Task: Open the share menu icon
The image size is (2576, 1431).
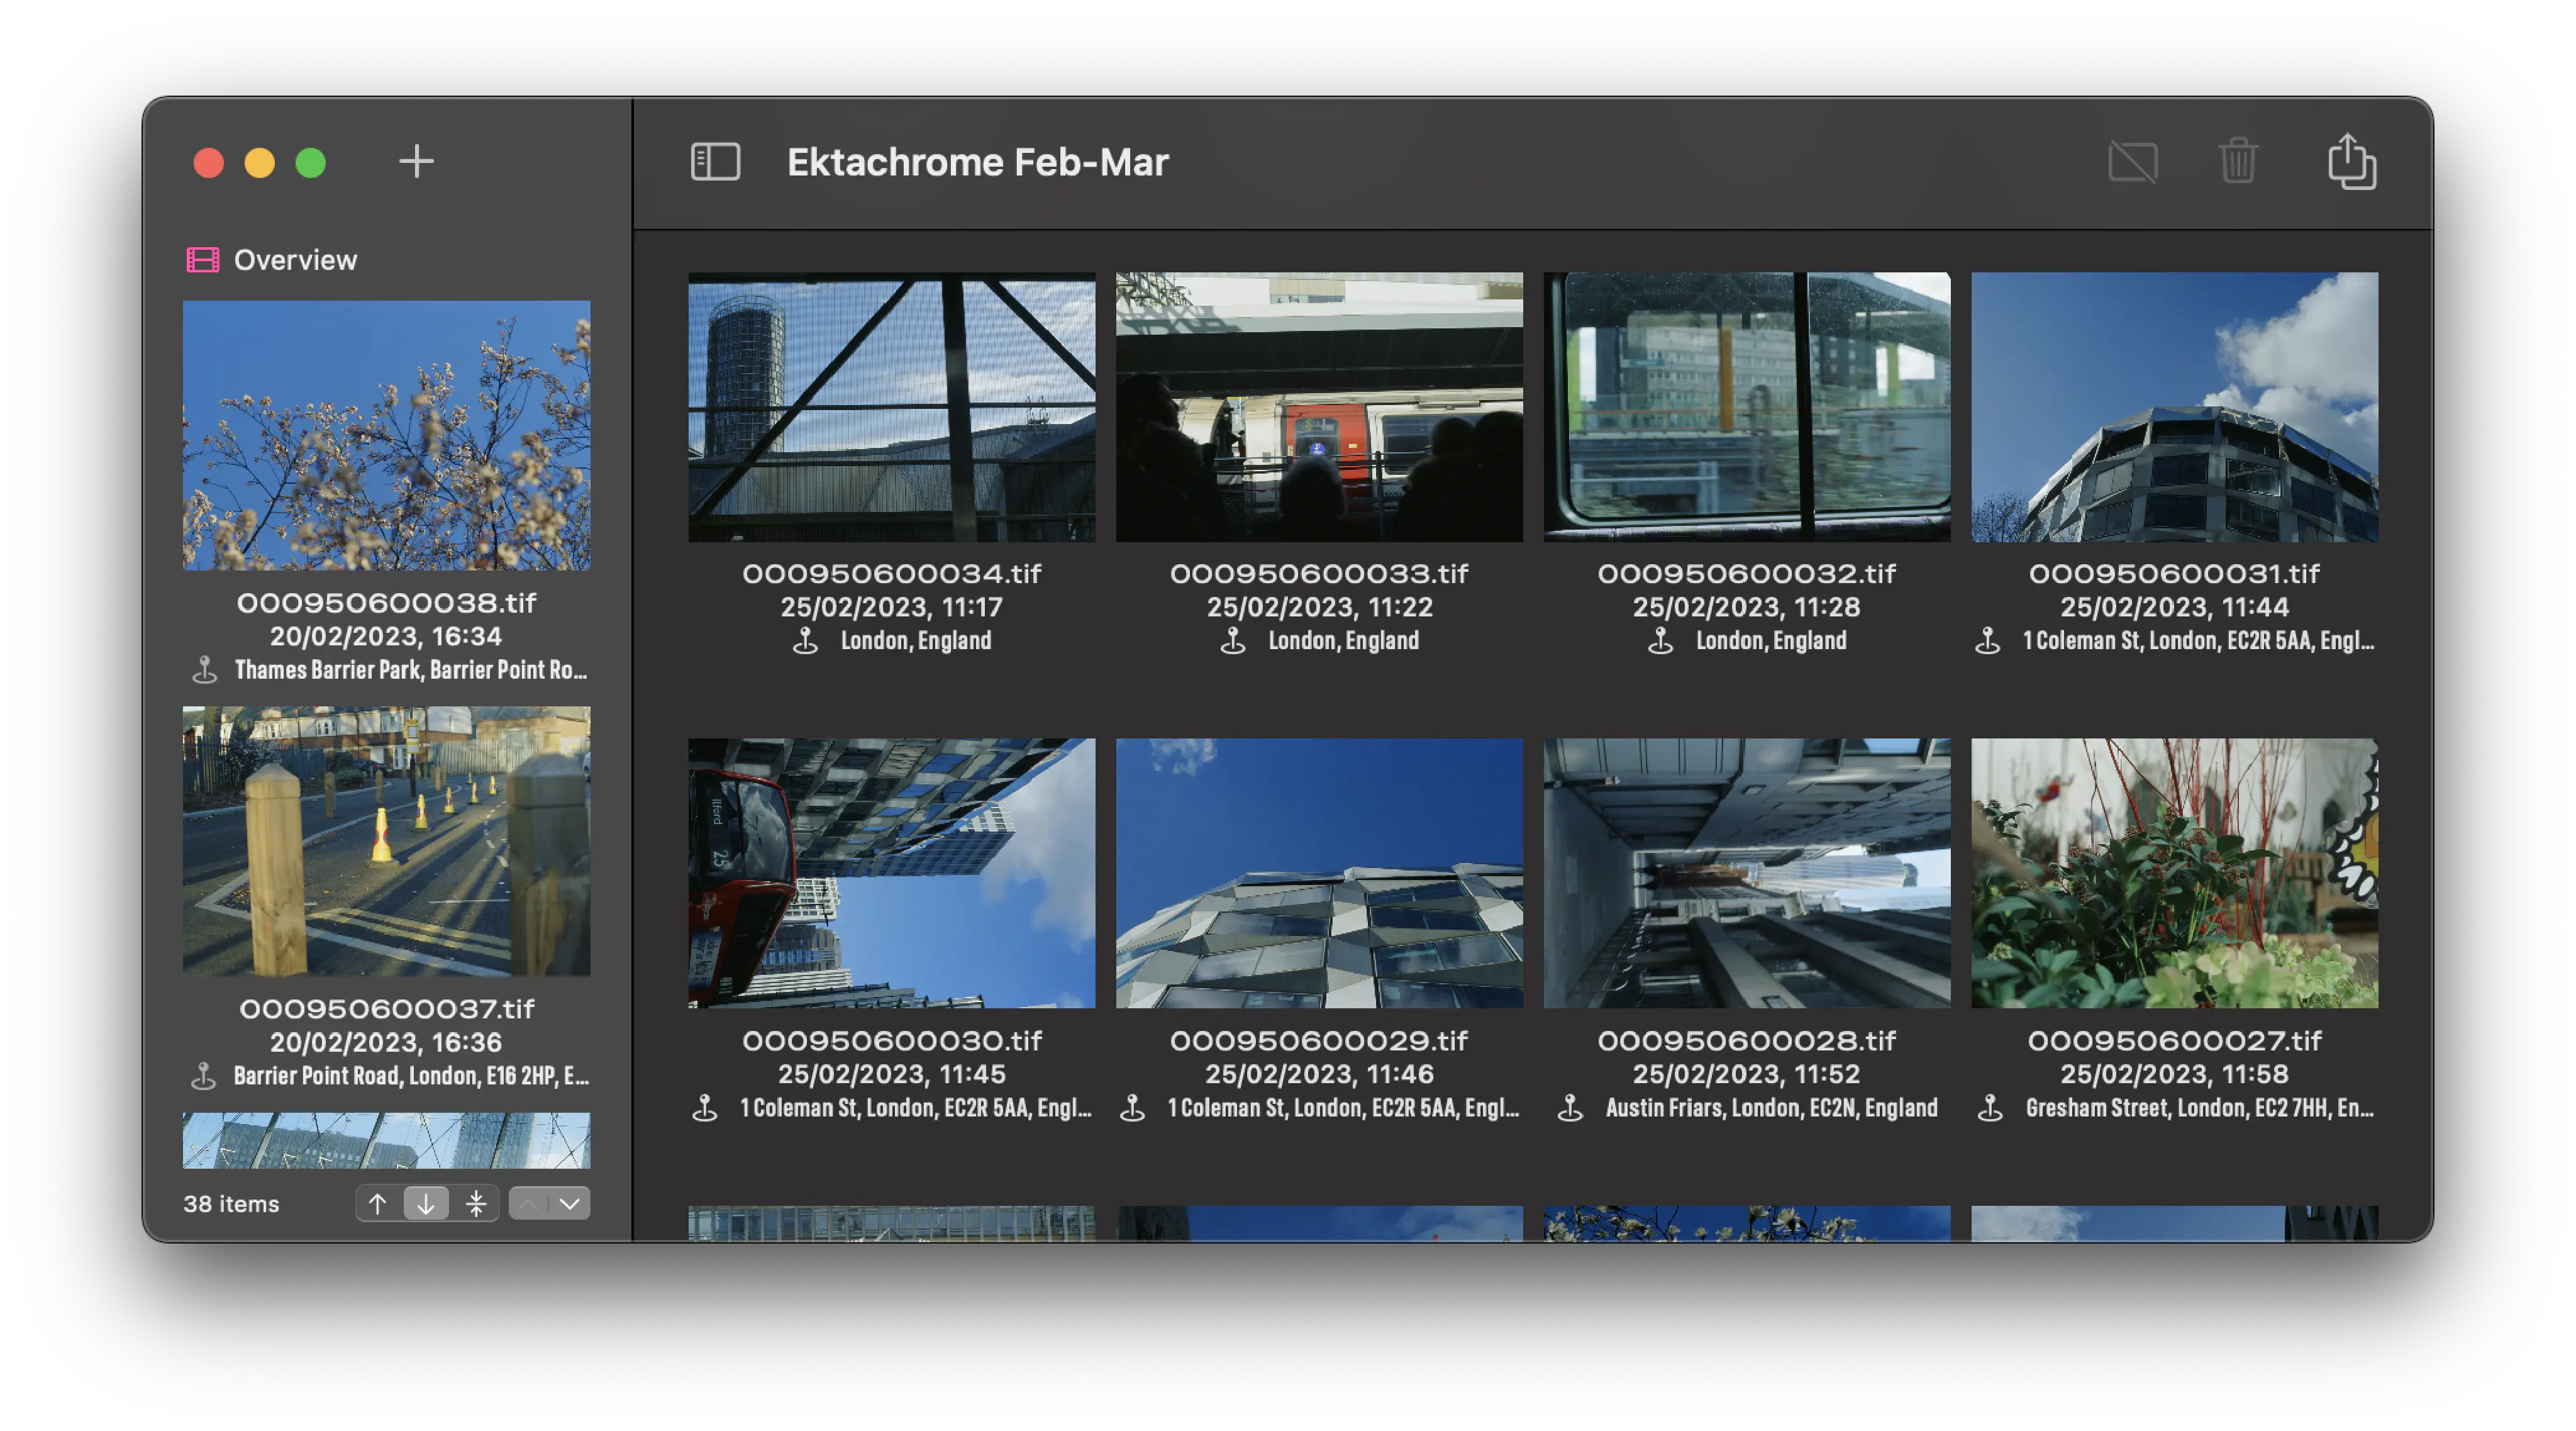Action: coord(2351,161)
